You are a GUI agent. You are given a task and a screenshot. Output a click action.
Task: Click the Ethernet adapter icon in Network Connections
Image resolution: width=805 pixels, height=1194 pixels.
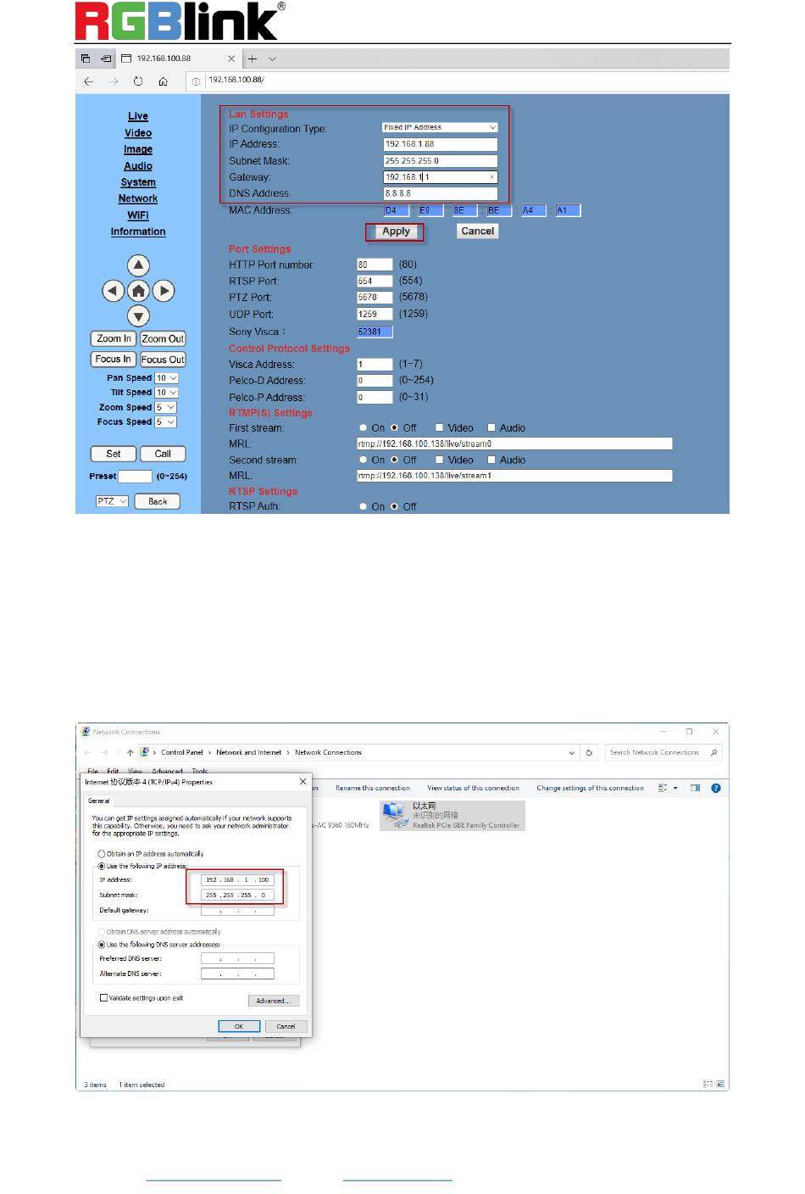394,814
